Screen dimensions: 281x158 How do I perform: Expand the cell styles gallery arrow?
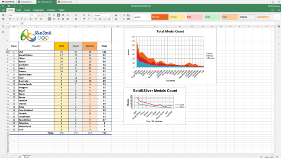click(x=278, y=17)
